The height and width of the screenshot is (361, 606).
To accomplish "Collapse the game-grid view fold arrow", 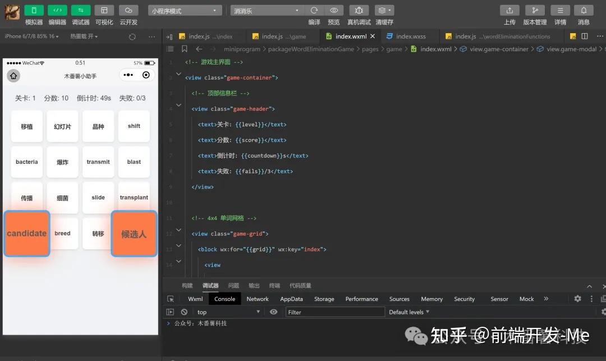I will (178, 230).
